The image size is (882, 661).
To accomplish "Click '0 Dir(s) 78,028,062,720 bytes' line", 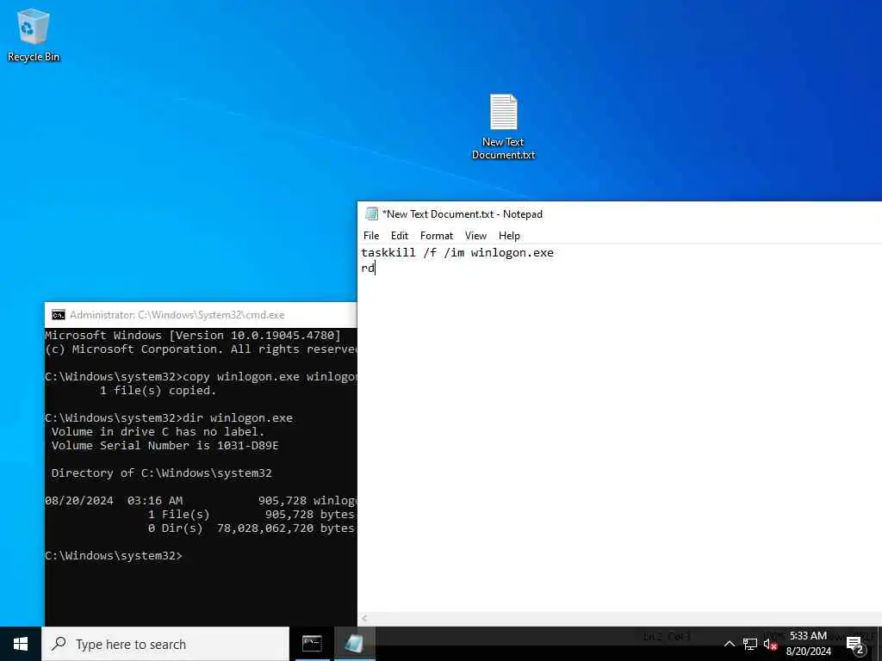I will tap(252, 528).
